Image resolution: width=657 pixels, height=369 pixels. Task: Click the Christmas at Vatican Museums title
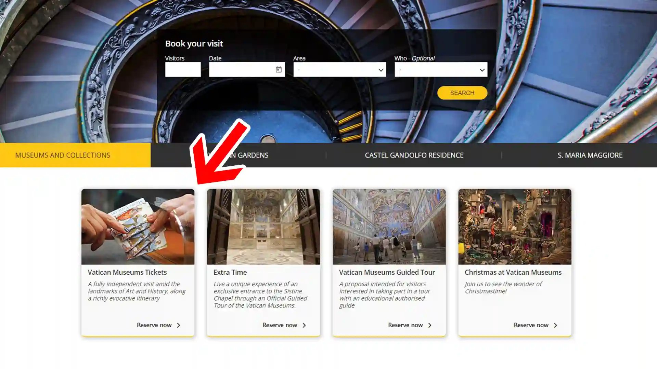(513, 272)
